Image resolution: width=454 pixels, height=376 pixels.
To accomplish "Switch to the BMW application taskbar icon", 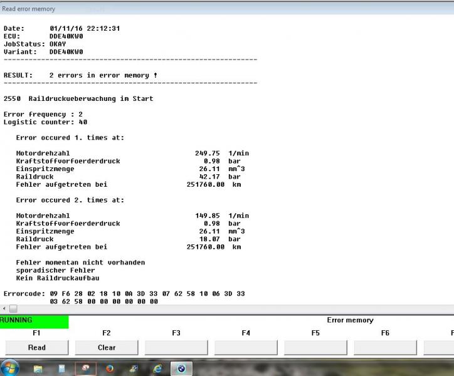I will 181,368.
